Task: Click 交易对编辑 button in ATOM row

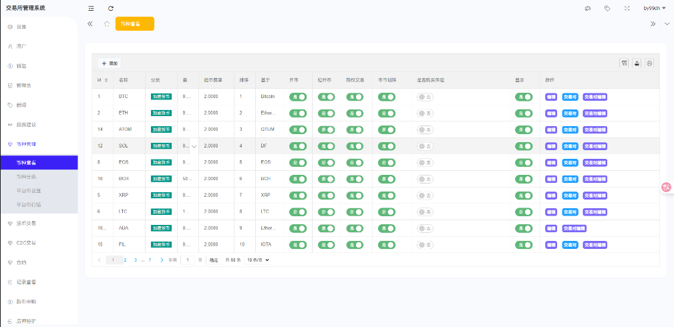Action: 595,129
